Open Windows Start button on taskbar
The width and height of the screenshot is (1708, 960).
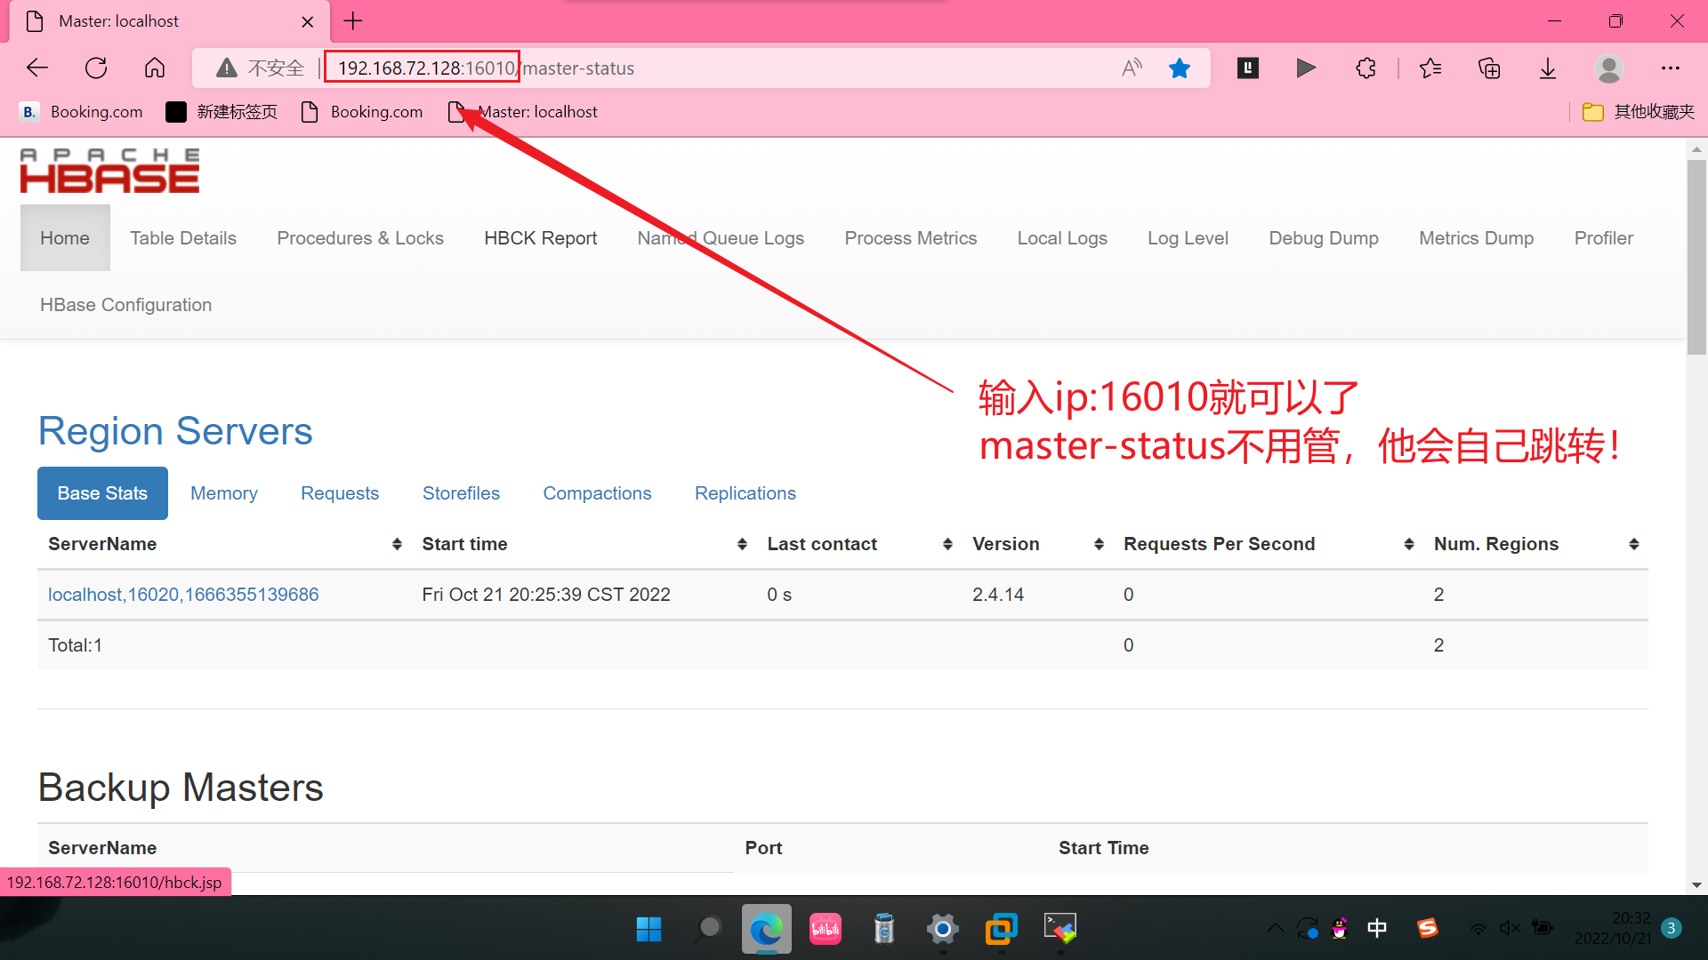(x=649, y=929)
